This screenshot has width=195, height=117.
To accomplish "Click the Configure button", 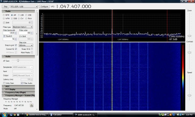I will [44, 7].
